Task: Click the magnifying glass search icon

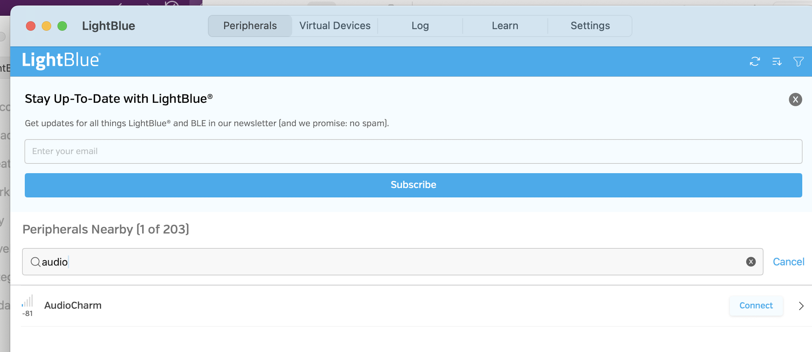Action: (35, 262)
